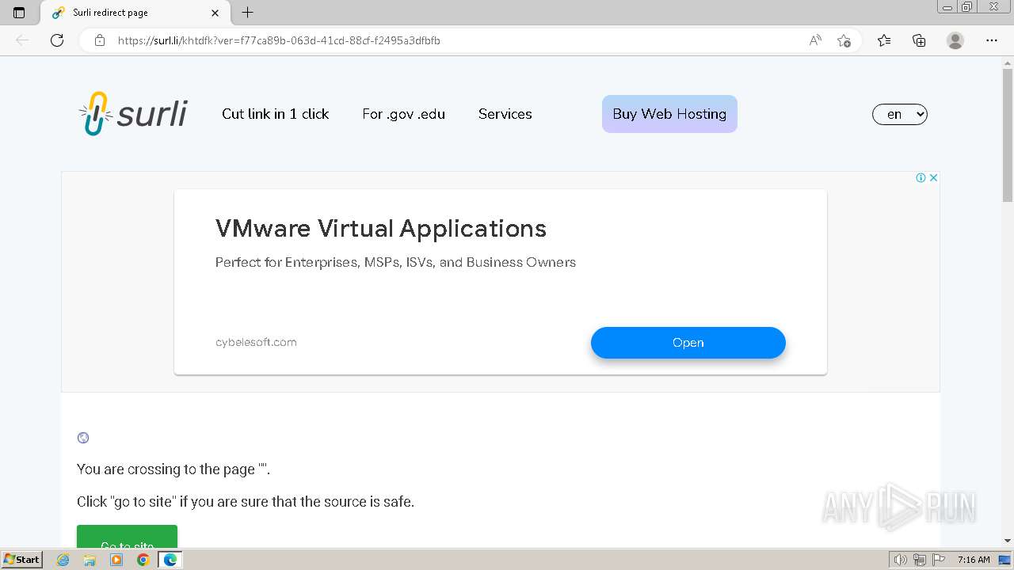Open File Explorer from taskbar
The image size is (1014, 570).
[x=90, y=560]
